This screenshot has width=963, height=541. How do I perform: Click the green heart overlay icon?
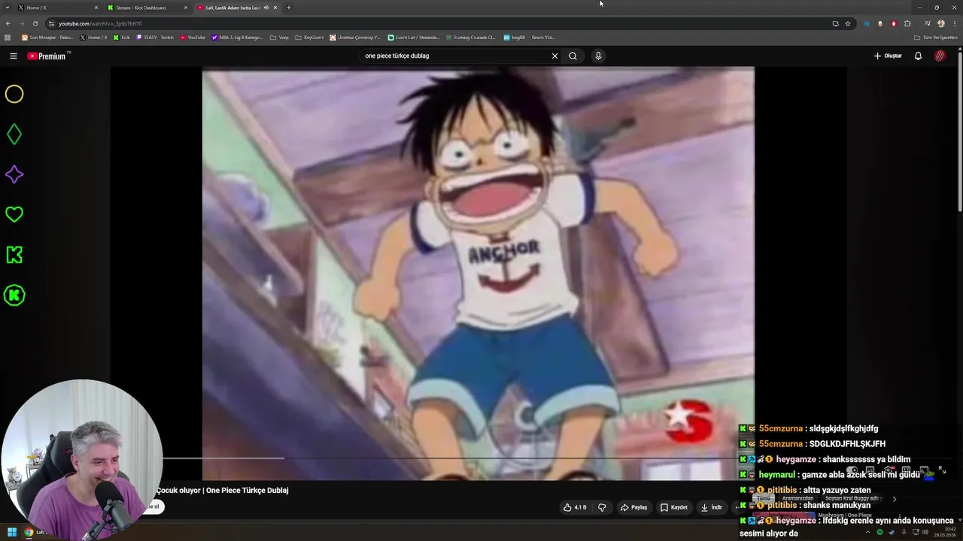14,214
